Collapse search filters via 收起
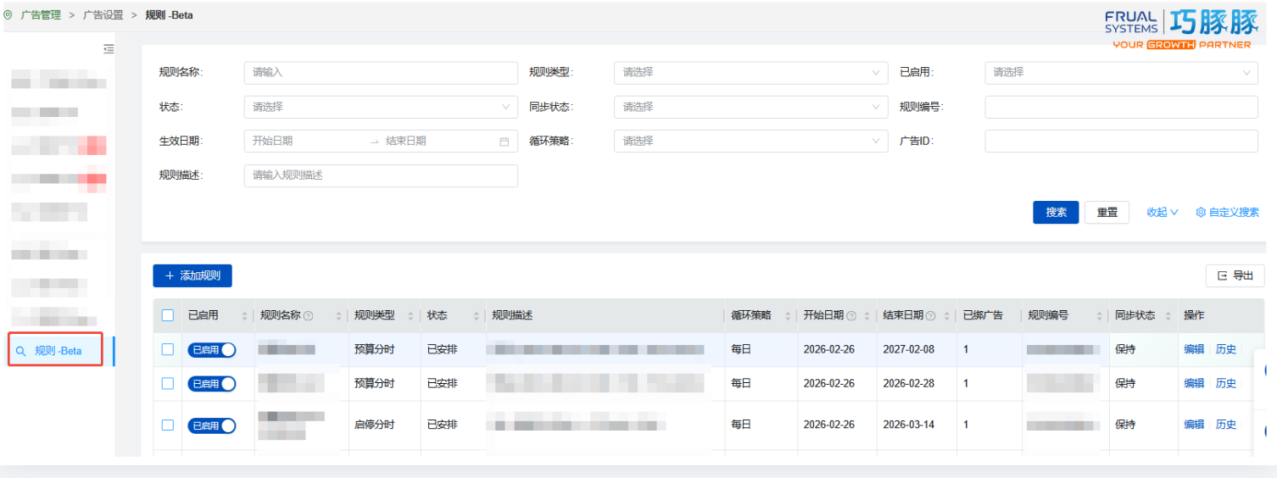1277x478 pixels. 1162,213
